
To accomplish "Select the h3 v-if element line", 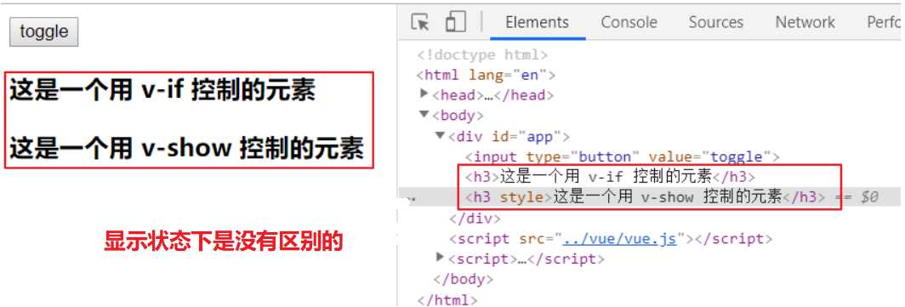I will point(610,176).
